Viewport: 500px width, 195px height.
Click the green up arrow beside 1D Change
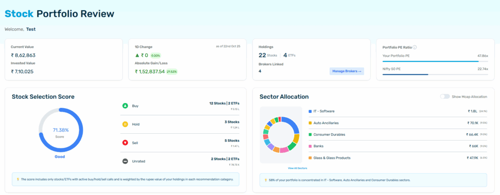pos(138,55)
